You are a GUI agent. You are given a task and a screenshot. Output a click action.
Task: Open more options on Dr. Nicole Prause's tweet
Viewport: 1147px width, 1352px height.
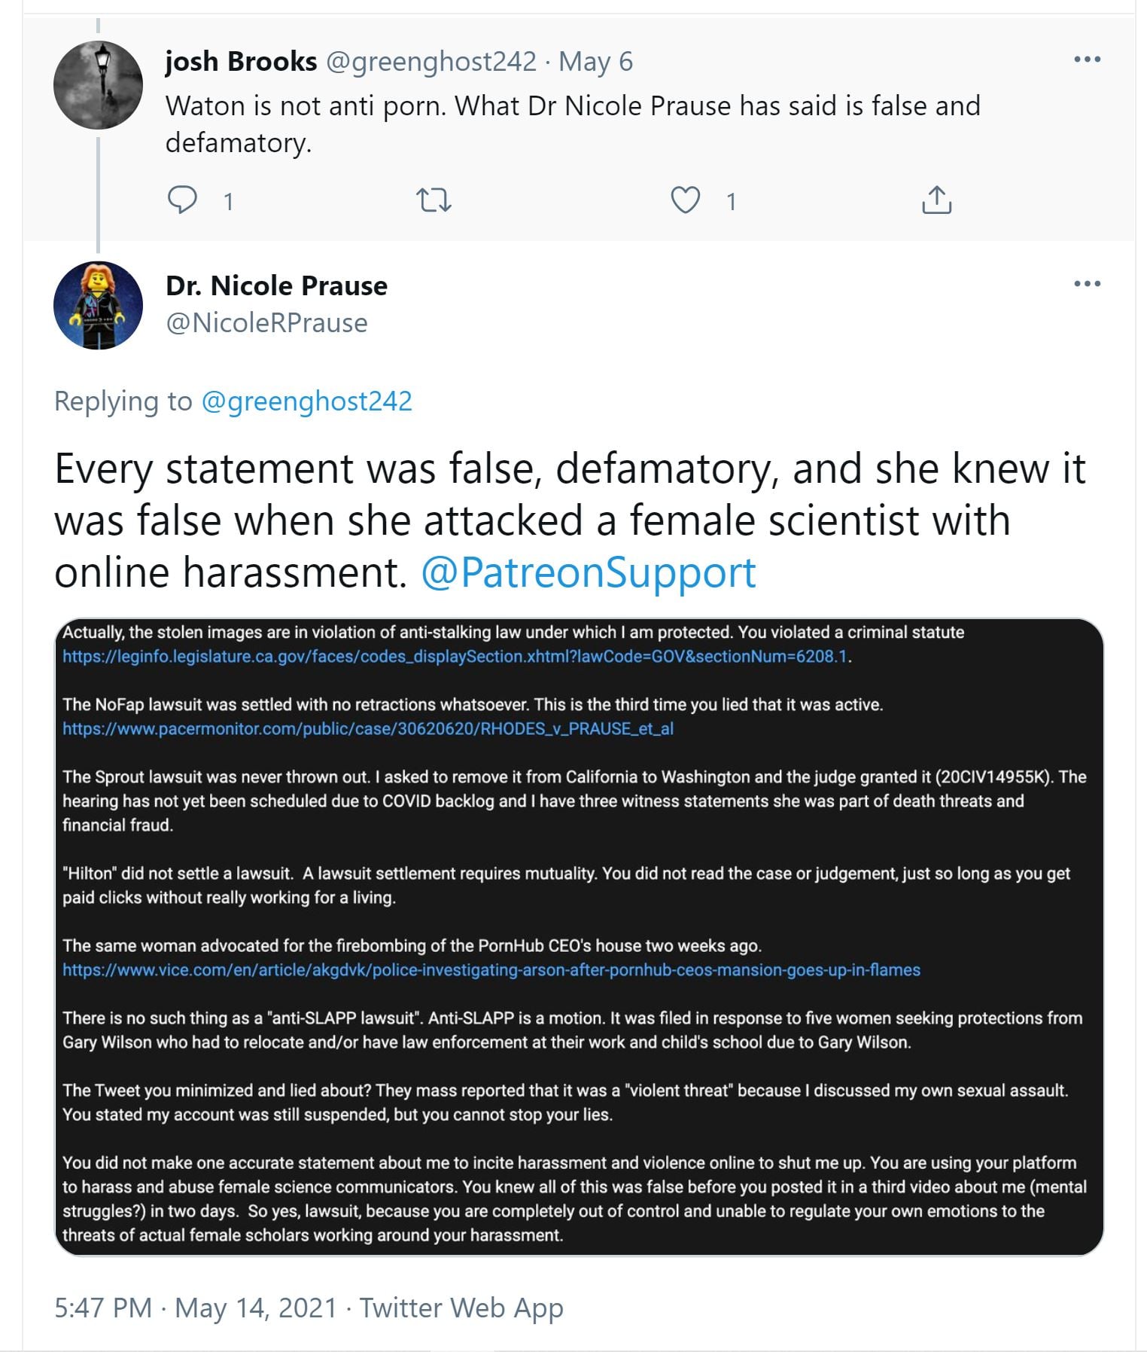pyautogui.click(x=1087, y=284)
